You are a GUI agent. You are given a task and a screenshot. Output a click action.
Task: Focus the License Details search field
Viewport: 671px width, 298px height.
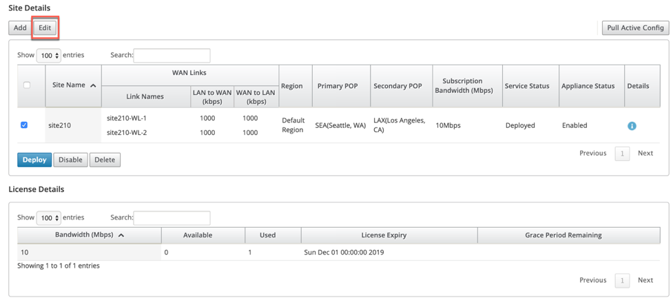click(x=172, y=218)
